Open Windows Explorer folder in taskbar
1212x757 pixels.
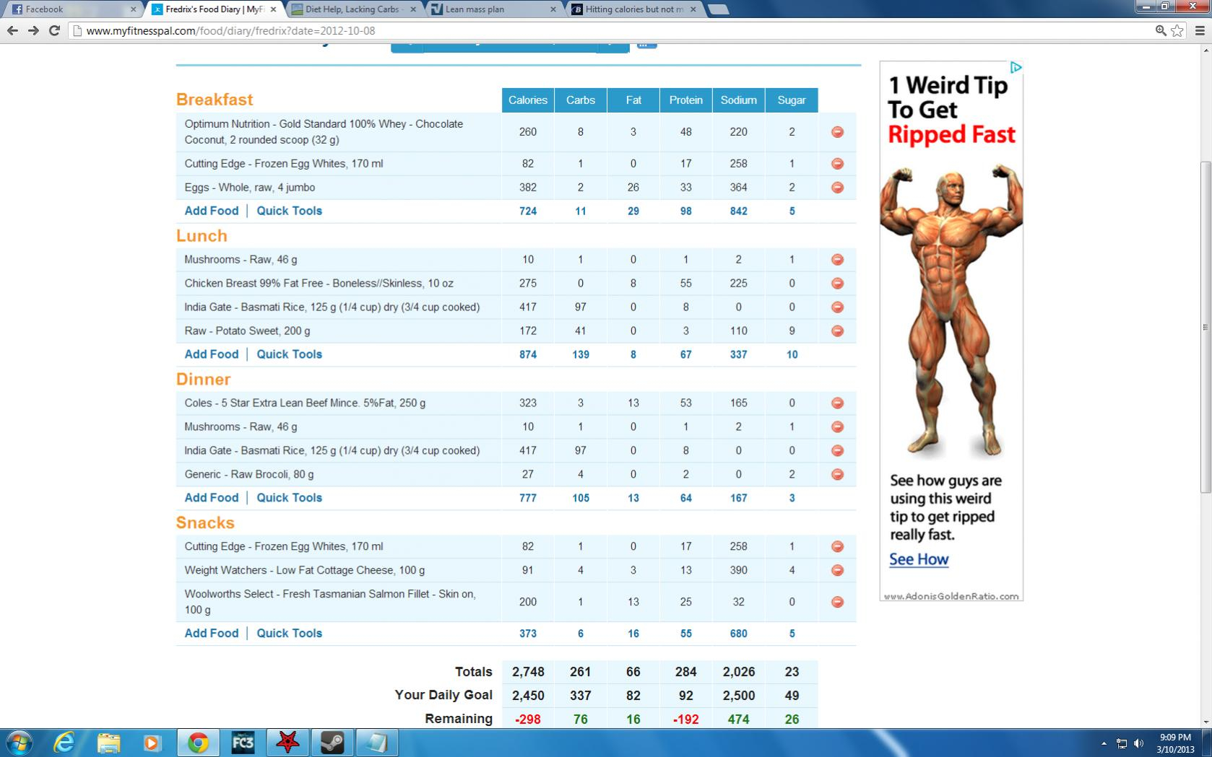pyautogui.click(x=108, y=743)
